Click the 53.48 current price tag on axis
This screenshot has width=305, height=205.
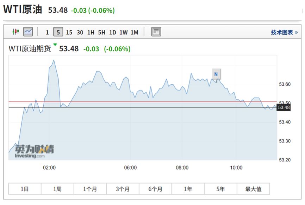tap(284, 107)
